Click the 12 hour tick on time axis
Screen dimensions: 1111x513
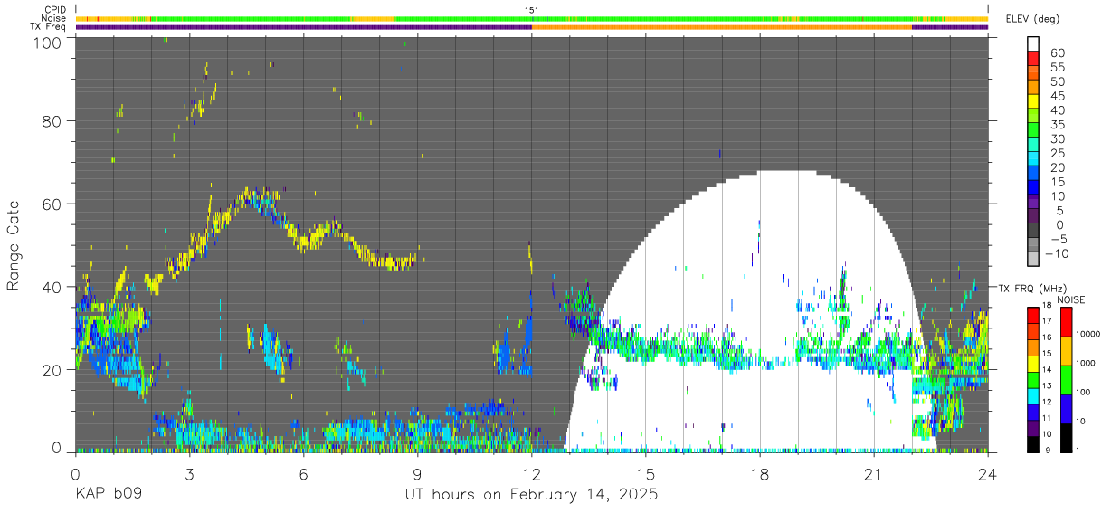click(531, 473)
